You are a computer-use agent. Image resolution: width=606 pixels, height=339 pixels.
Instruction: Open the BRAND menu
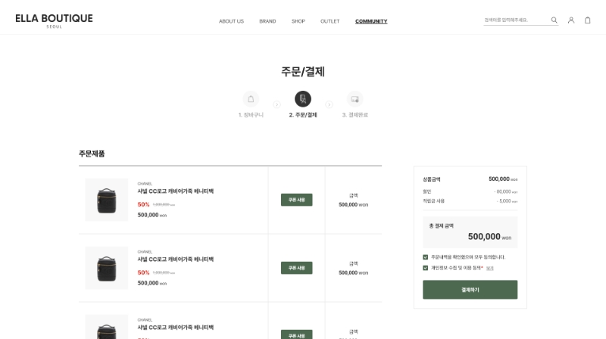[267, 21]
